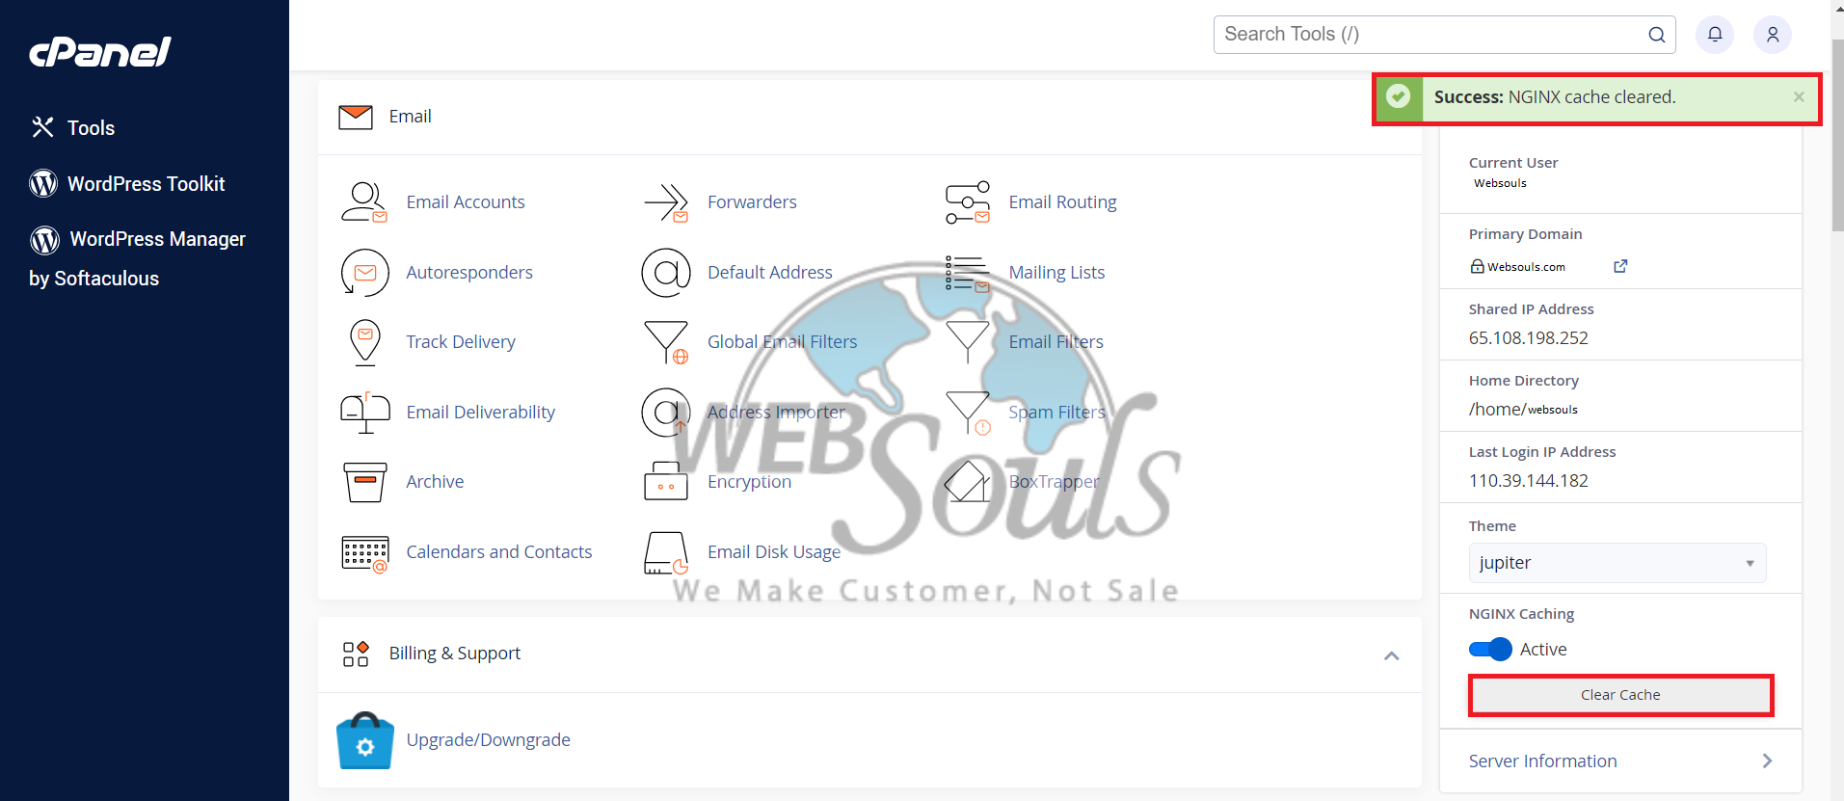
Task: Click the Clear Cache button
Action: (1620, 695)
